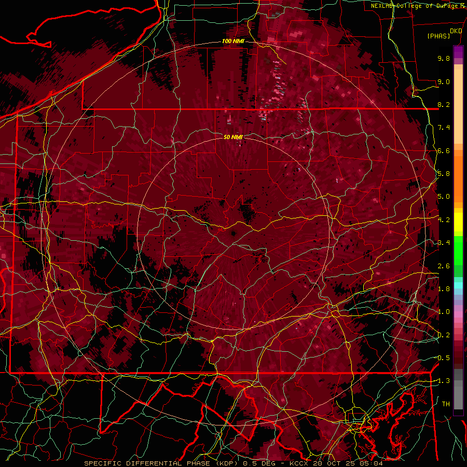Screen dimensions: 467x467
Task: Click the "(KDP)" abbreviation in the caption
Action: [227, 463]
